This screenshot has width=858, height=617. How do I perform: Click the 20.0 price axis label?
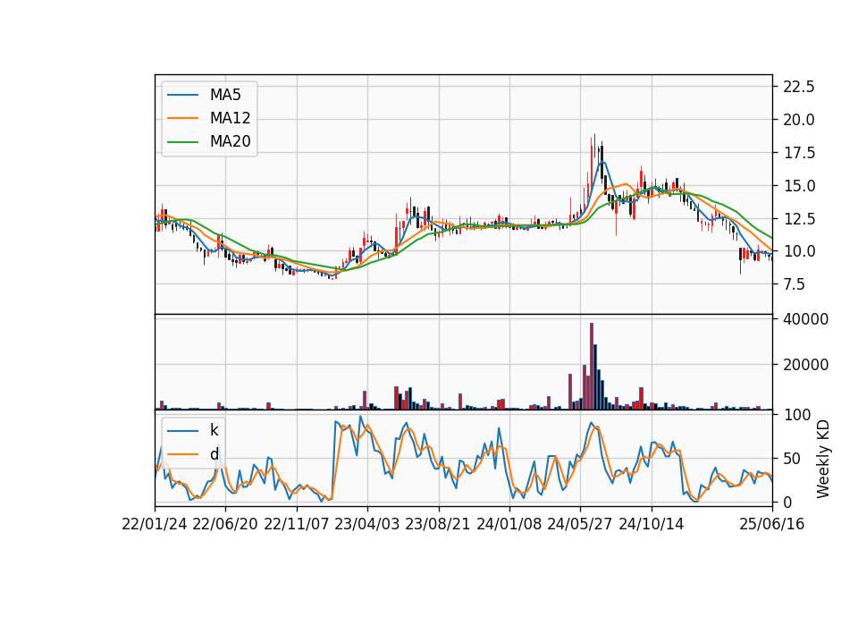[799, 119]
